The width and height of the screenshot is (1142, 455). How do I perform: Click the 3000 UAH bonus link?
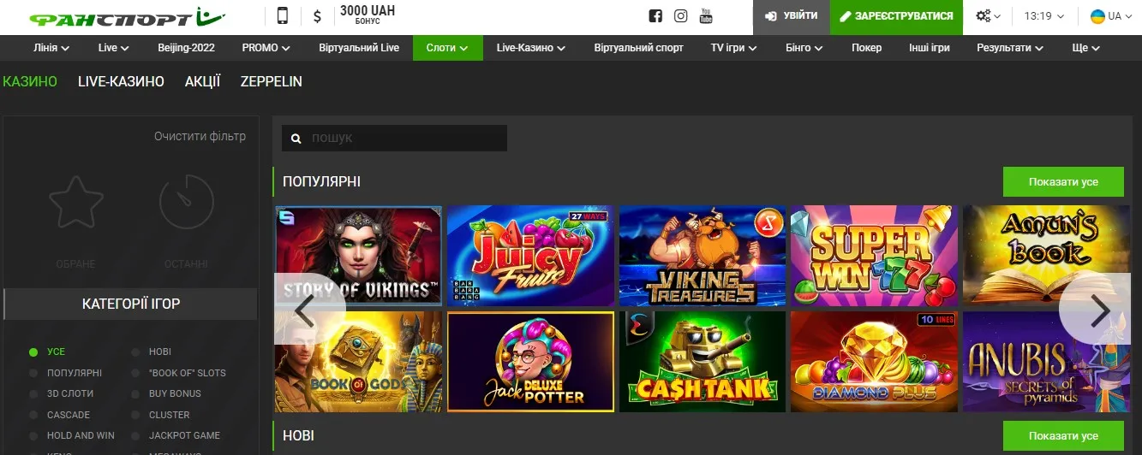[368, 15]
